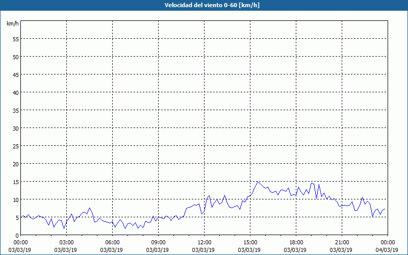Select the y-axis value 25
This screenshot has height=255, width=408.
(x=16, y=146)
